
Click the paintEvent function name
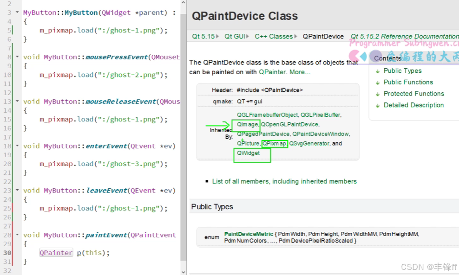(x=106, y=235)
